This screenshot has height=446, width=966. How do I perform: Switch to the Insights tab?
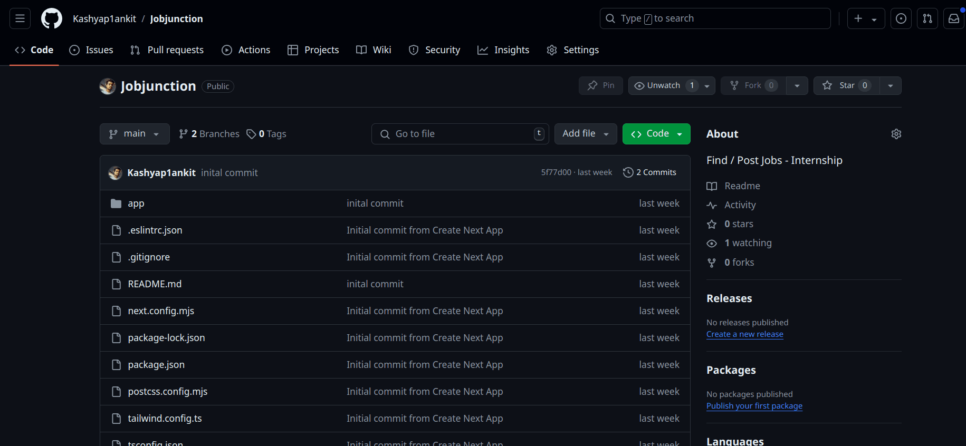[503, 50]
